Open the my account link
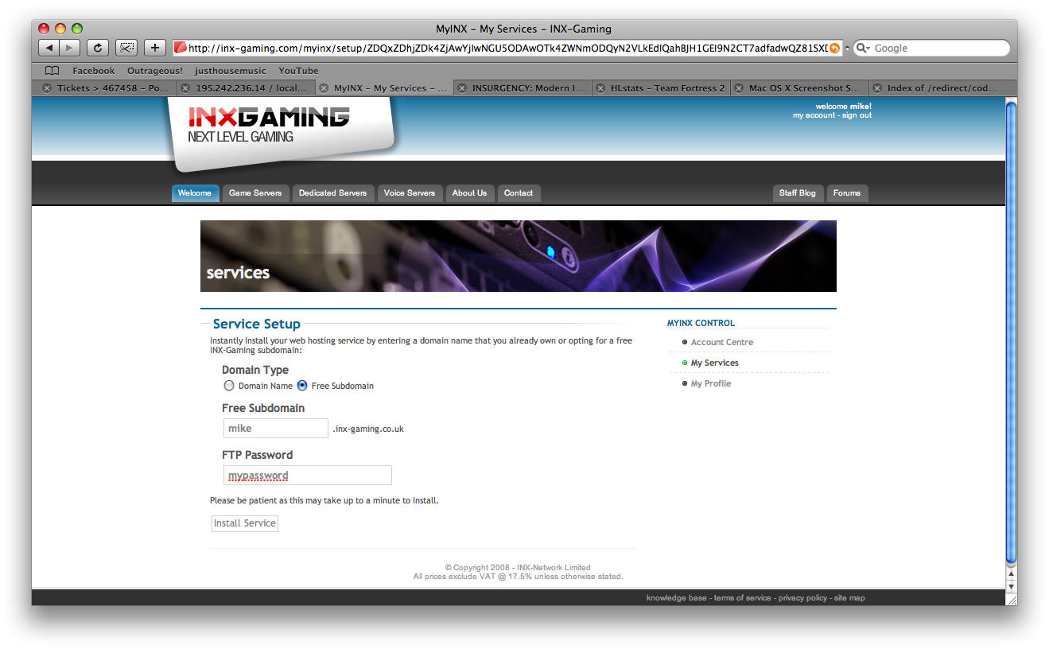This screenshot has height=649, width=1049. click(814, 115)
